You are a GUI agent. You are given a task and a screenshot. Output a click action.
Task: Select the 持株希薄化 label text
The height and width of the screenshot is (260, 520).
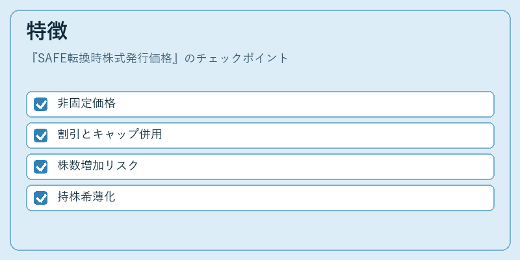click(86, 197)
